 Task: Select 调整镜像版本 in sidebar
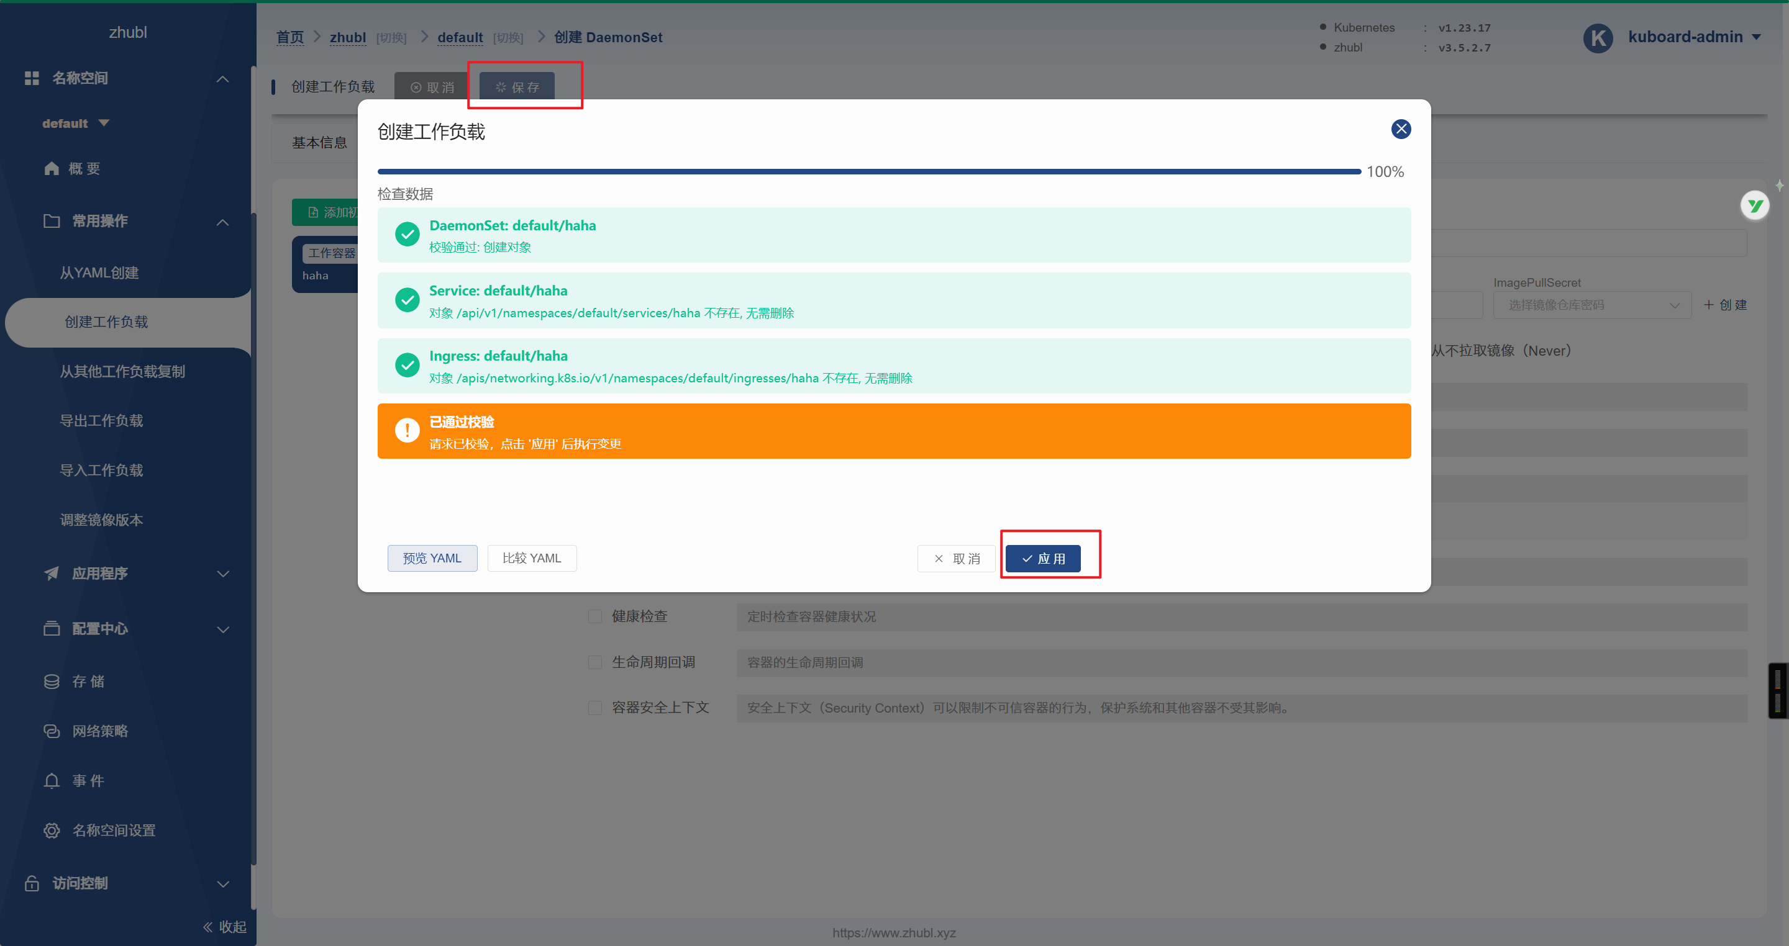[101, 520]
